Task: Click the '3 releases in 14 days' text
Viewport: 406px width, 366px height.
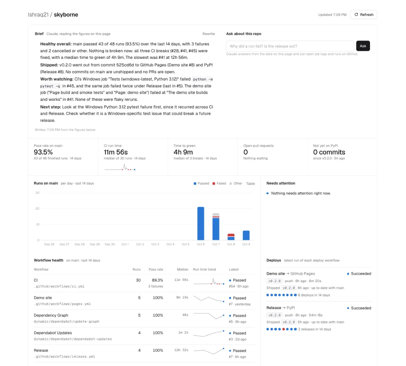Action: pyautogui.click(x=315, y=329)
